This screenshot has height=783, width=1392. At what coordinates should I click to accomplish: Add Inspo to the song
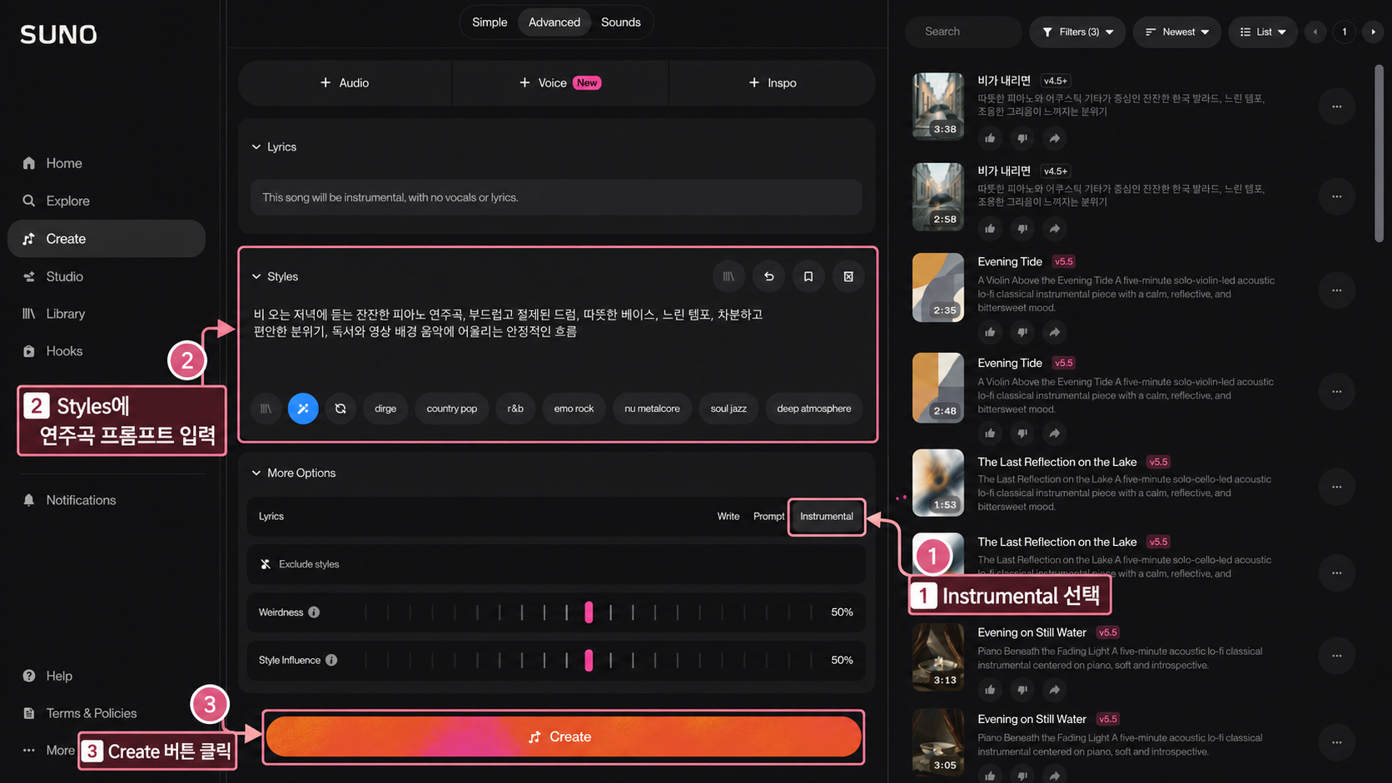point(773,83)
